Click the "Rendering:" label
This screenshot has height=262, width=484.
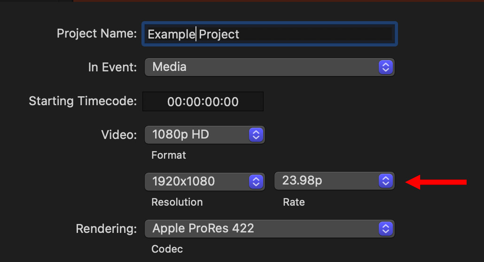click(106, 229)
